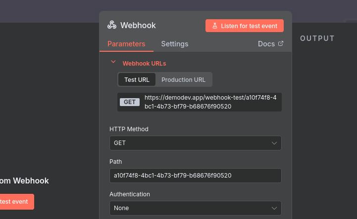Click the Webhook title text in header

tap(138, 25)
